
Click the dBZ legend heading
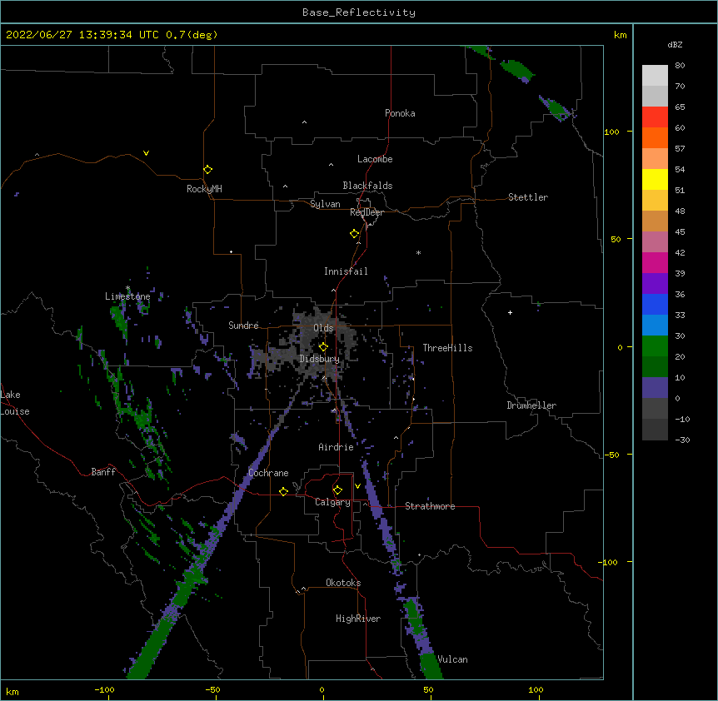pyautogui.click(x=675, y=45)
